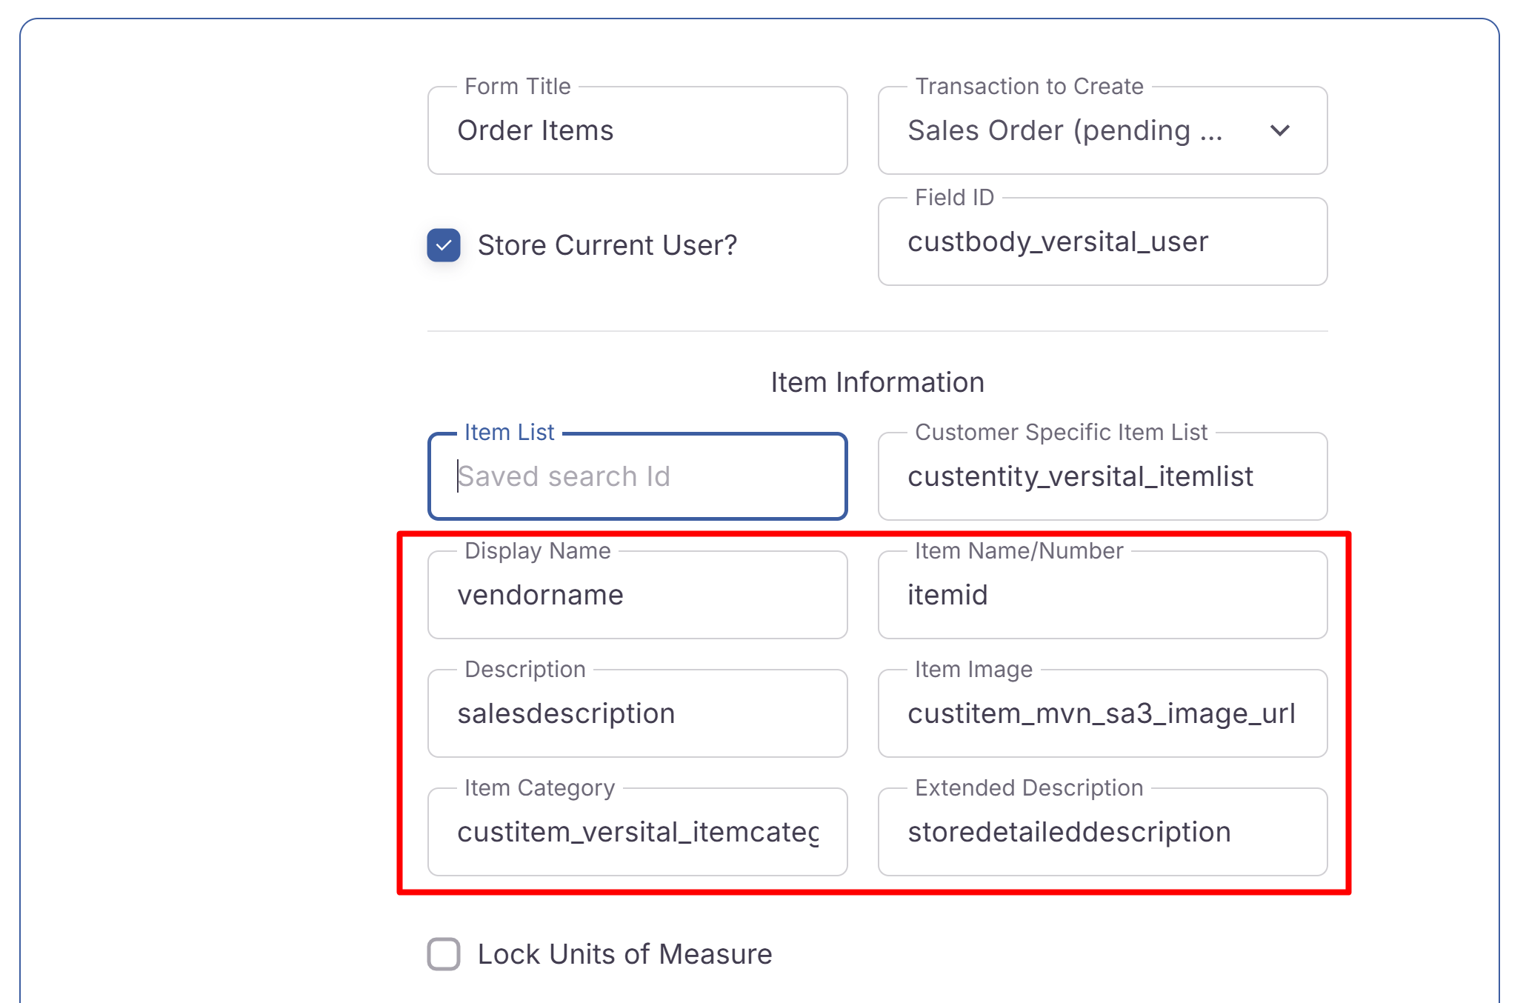Click the Description field containing salesdescription
The height and width of the screenshot is (1003, 1526).
coord(637,713)
